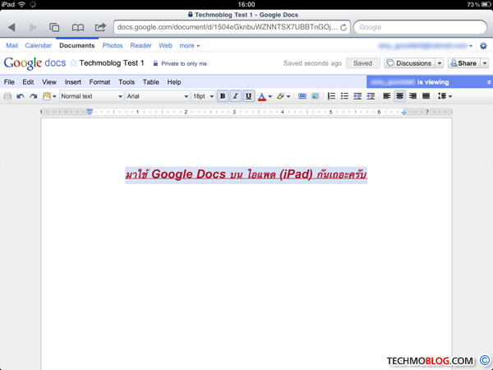Go to Reader link

coord(141,45)
